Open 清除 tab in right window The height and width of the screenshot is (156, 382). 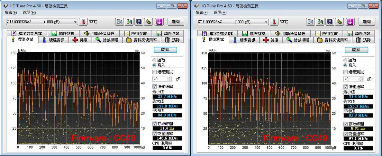point(364,40)
